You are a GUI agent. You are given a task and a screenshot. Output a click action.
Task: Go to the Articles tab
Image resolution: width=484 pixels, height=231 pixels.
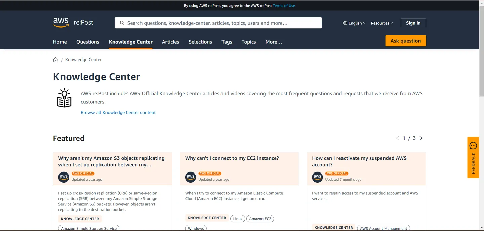[170, 42]
